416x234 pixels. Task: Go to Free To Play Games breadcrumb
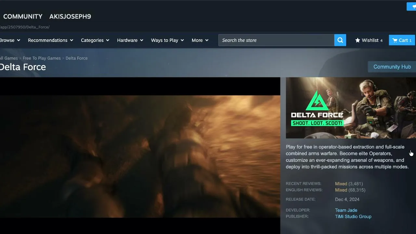click(x=42, y=58)
